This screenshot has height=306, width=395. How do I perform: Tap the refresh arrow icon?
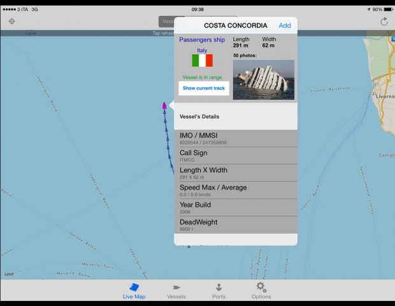[x=384, y=22]
